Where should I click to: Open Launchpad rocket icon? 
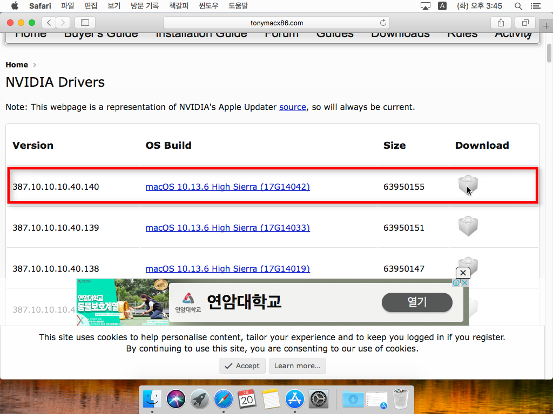coord(200,399)
